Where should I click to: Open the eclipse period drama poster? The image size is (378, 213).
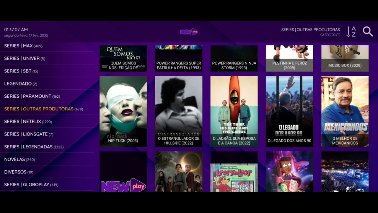click(x=179, y=172)
